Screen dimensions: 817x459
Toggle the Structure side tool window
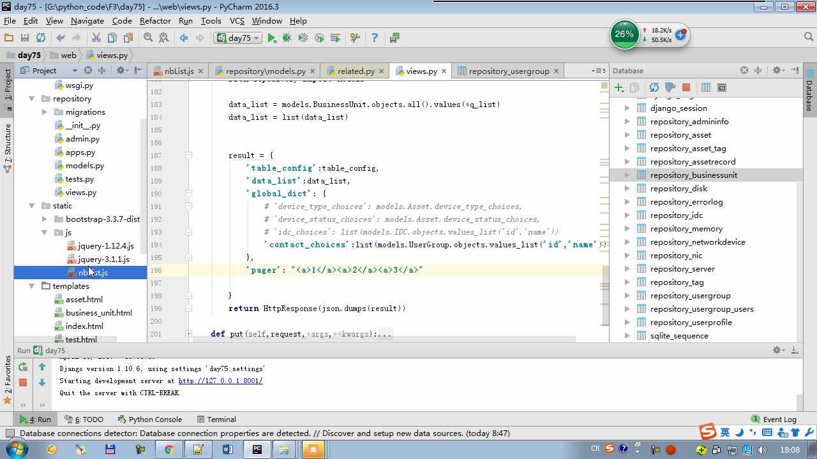click(x=8, y=148)
